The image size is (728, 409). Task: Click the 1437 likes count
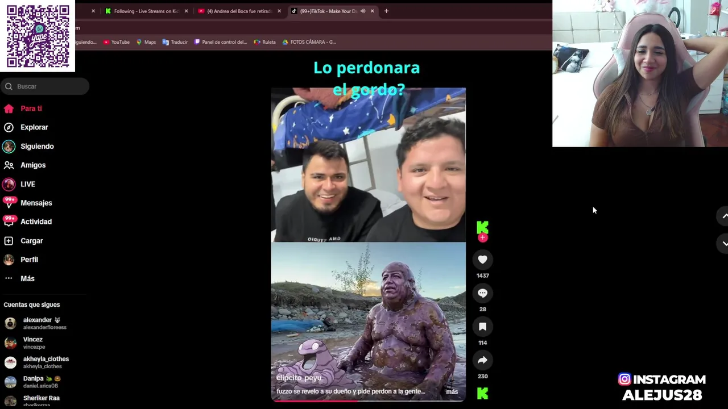[482, 276]
